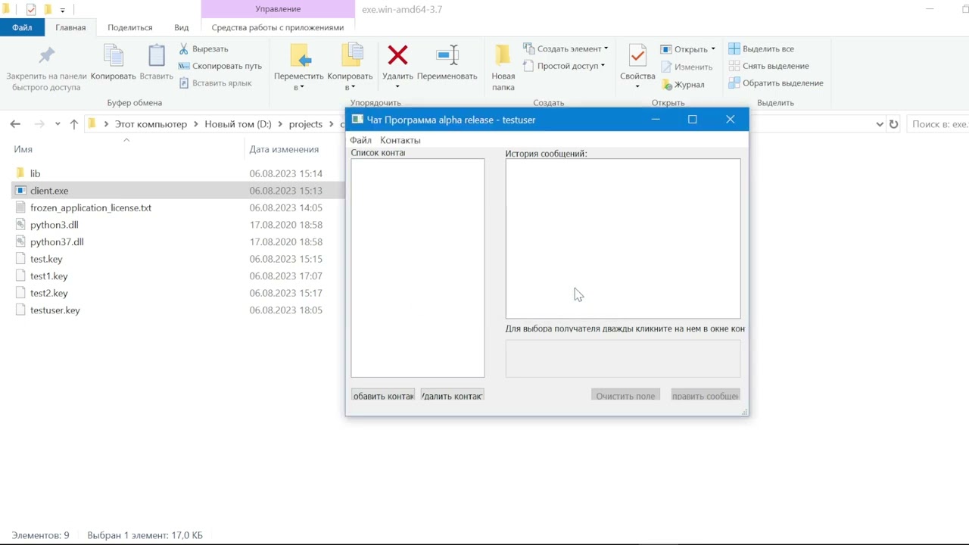Select the test1.key file

[x=49, y=276]
